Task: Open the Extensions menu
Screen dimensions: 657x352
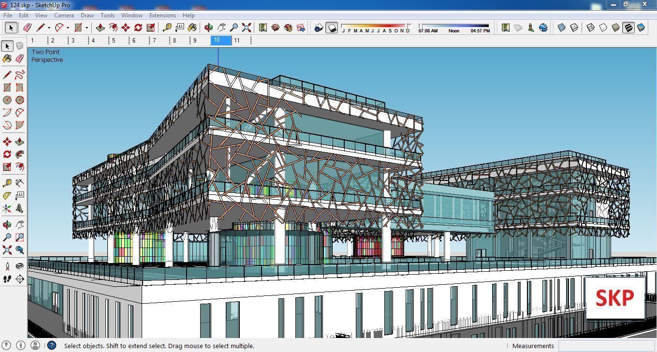Action: tap(162, 15)
